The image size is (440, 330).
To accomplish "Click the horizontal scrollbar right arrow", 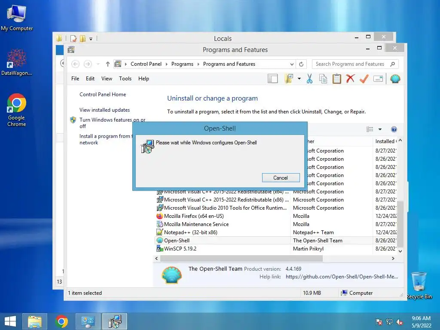I will click(393, 258).
